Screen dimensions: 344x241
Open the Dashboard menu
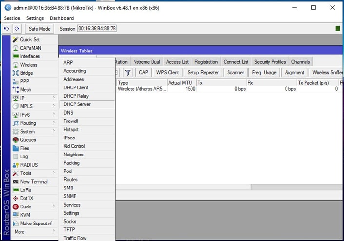coord(62,18)
